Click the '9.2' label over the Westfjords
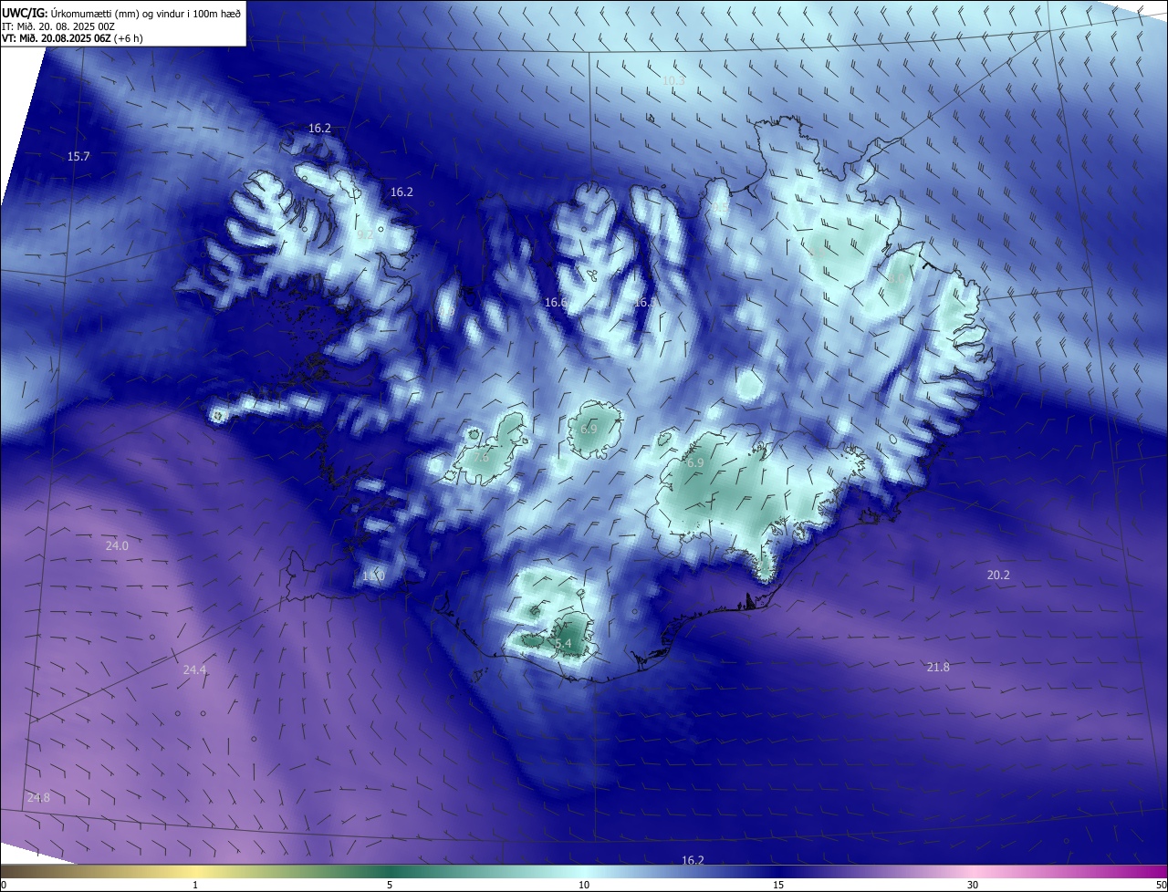1168x892 pixels. (x=365, y=235)
